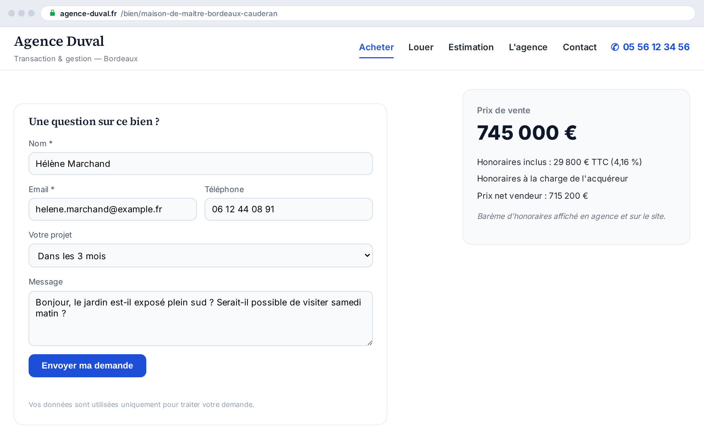Image resolution: width=704 pixels, height=440 pixels.
Task: Click the Nom input field
Action: pos(201,164)
